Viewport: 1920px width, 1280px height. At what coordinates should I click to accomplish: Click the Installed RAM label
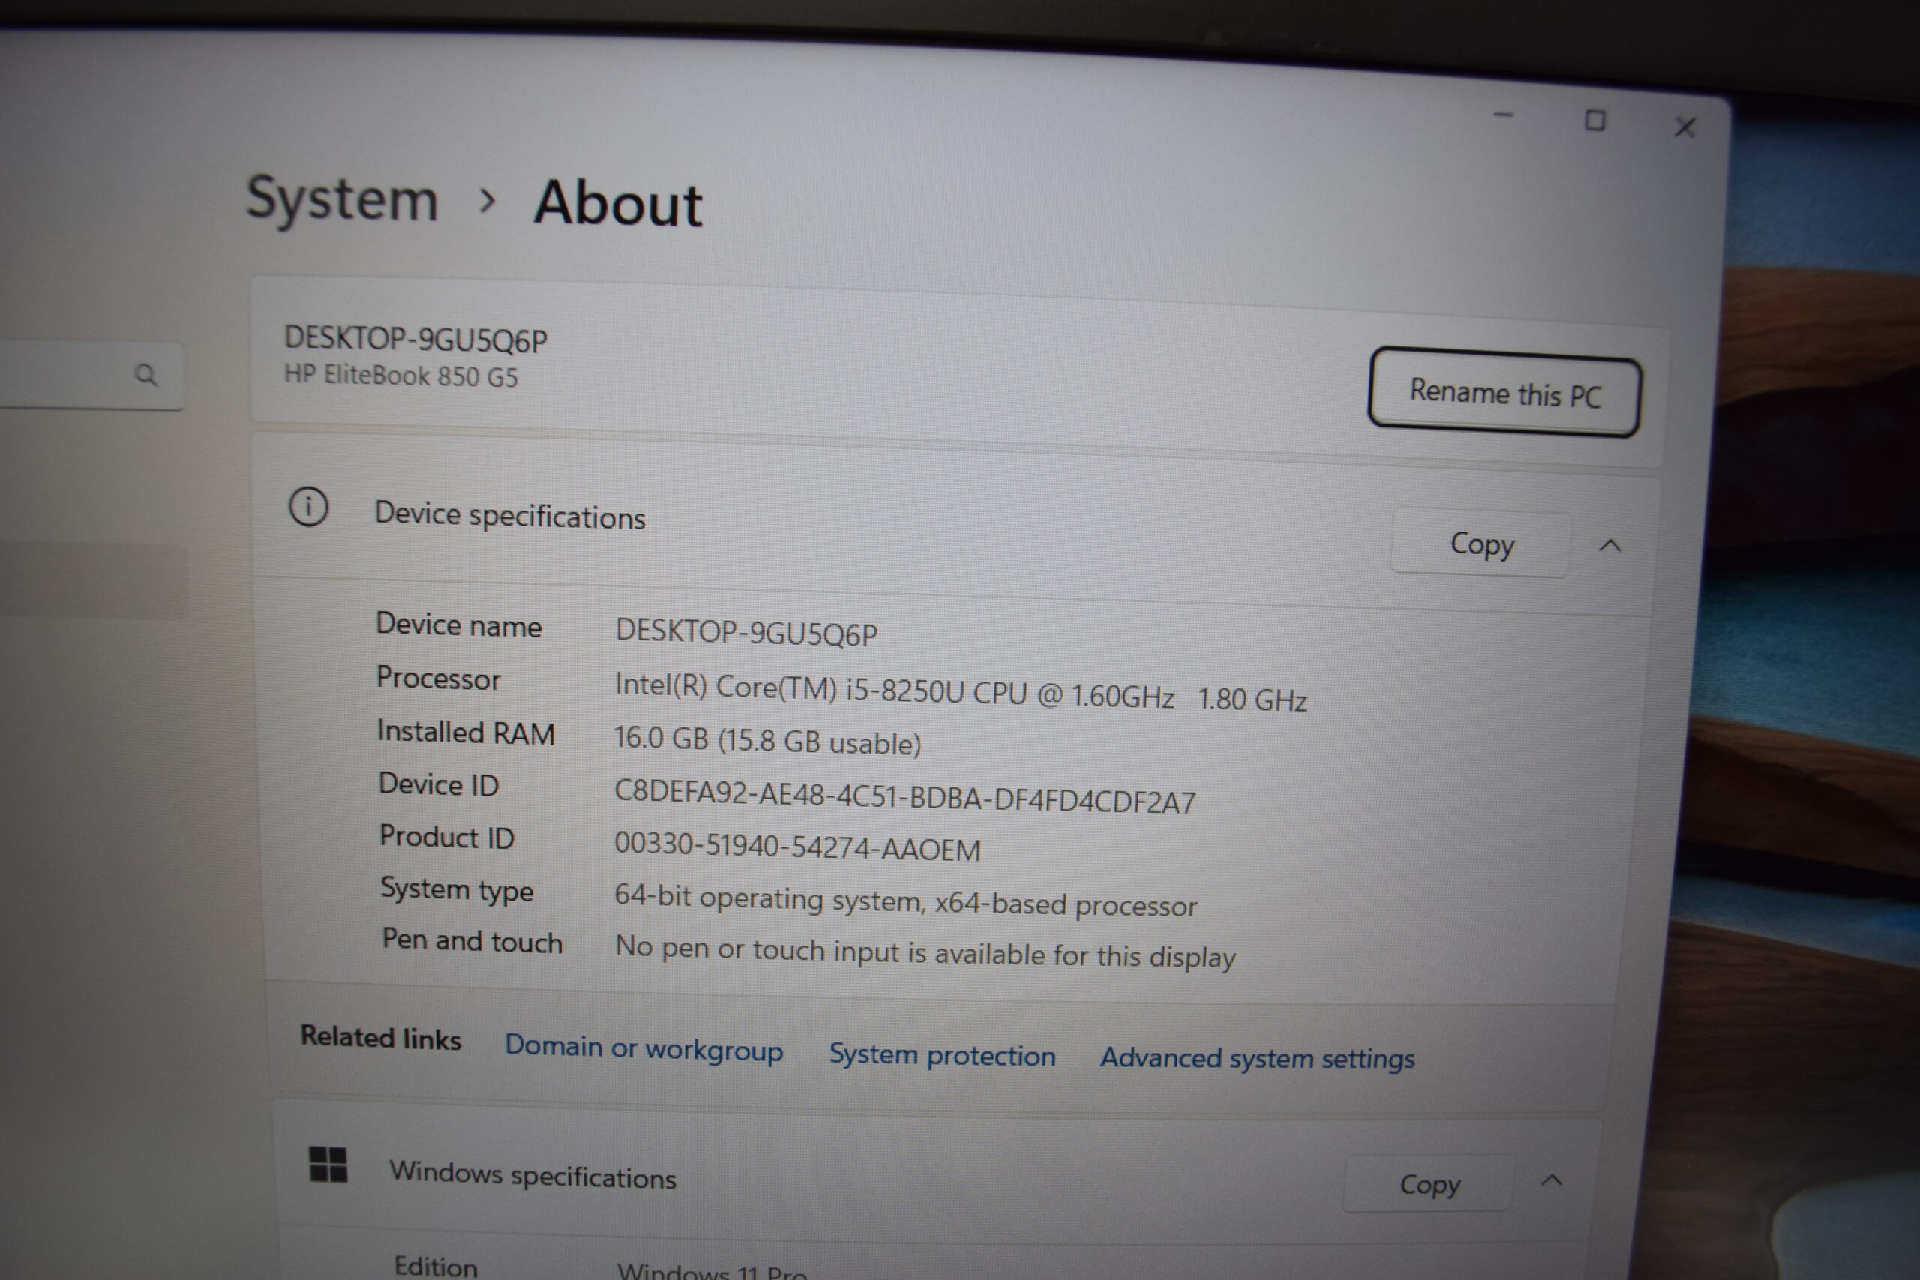[466, 733]
